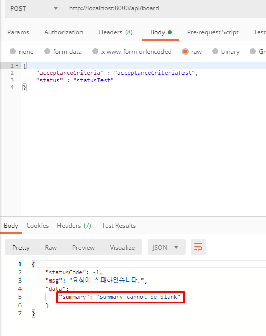Click the "status" key in request editor
This screenshot has width=266, height=336.
click(50, 80)
